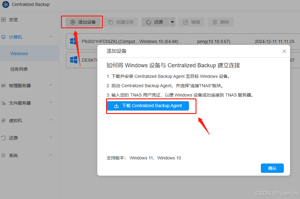This screenshot has width=300, height=199.
Task: Click the peng(10.18.9.67) entry
Action: click(214, 42)
